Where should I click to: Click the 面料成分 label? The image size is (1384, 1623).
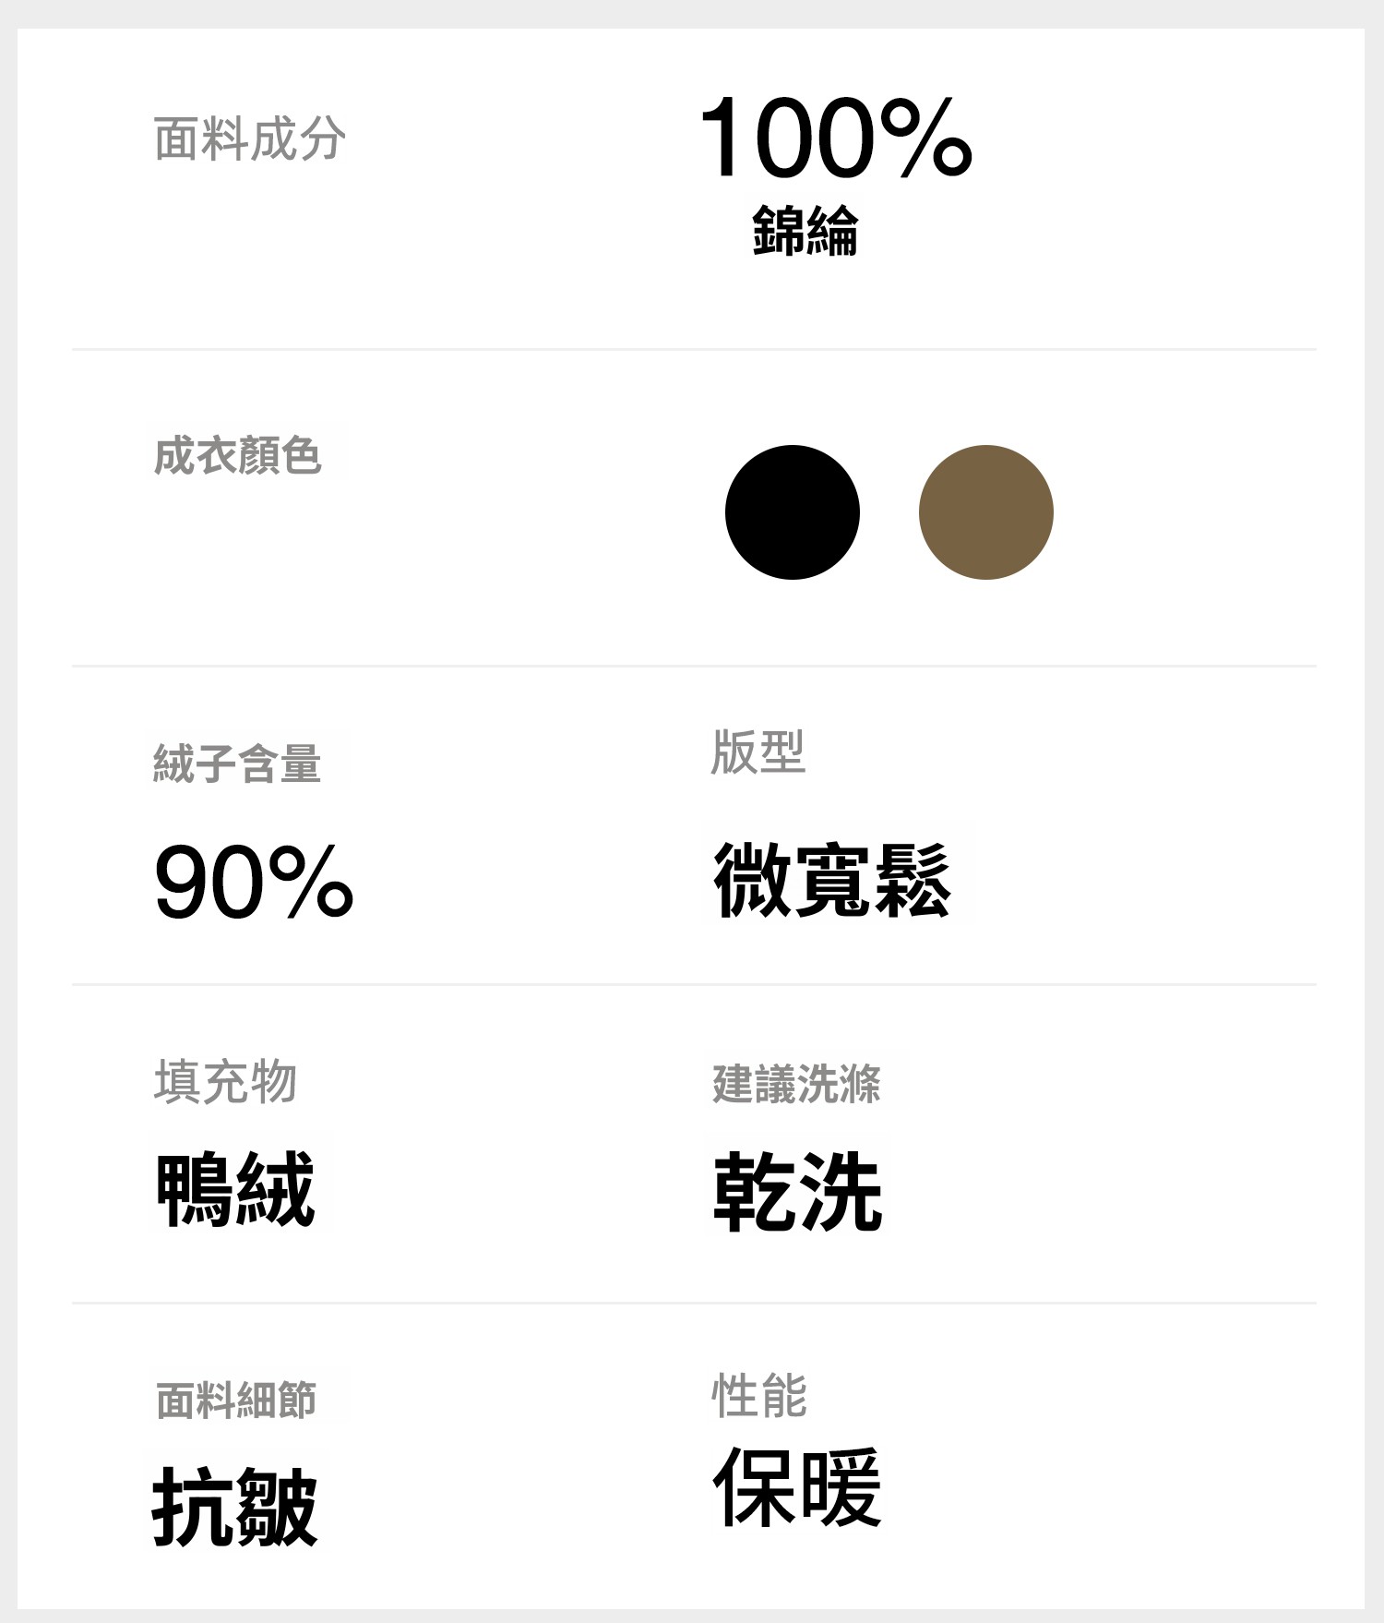coord(249,139)
